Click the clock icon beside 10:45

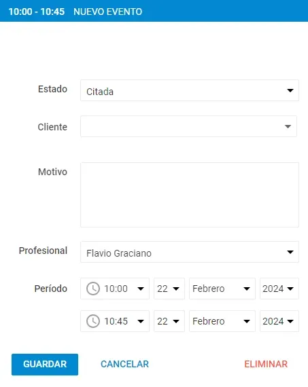(x=93, y=321)
